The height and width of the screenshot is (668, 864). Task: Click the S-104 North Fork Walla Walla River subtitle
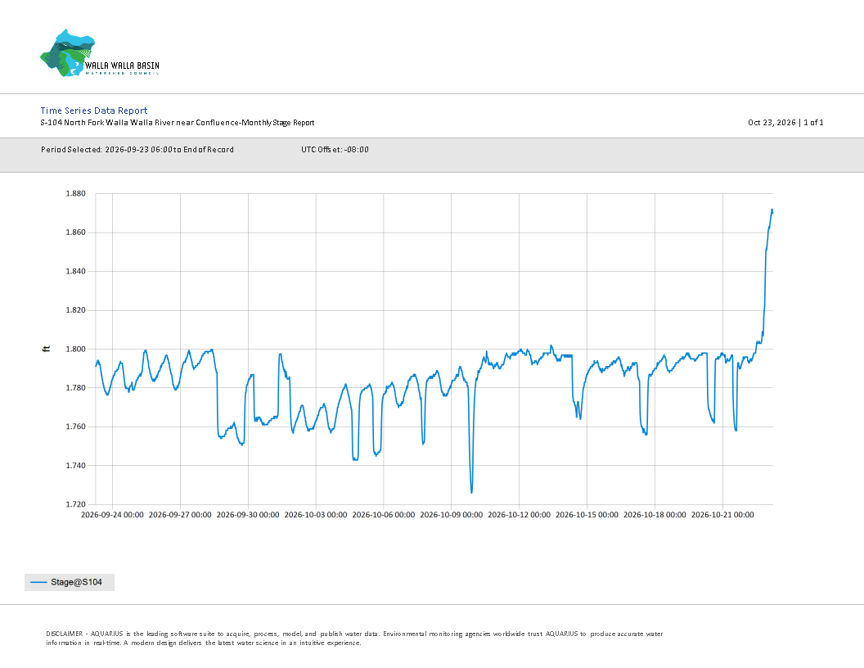pyautogui.click(x=178, y=122)
